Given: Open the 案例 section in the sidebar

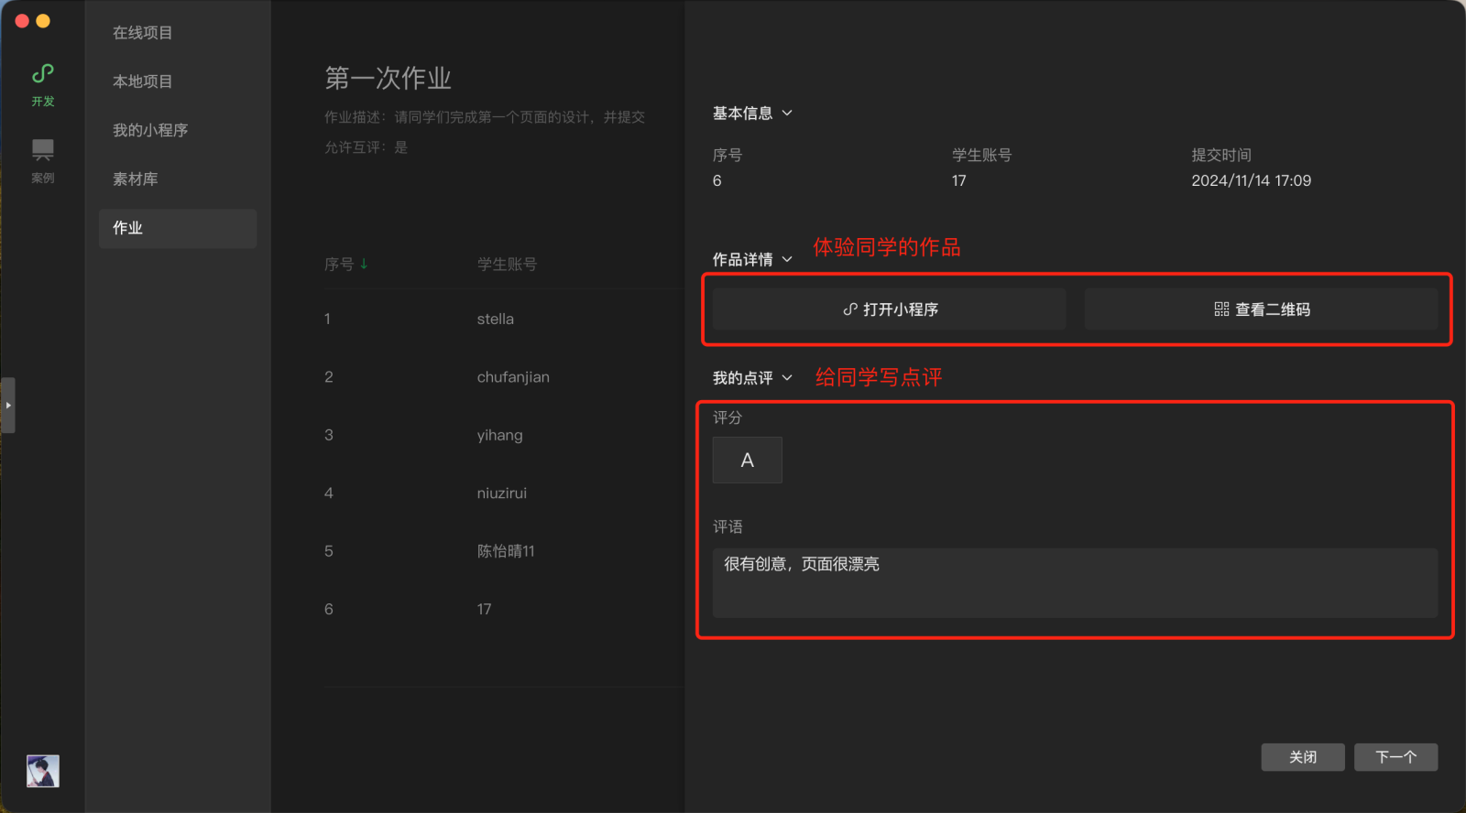Looking at the screenshot, I should (43, 161).
